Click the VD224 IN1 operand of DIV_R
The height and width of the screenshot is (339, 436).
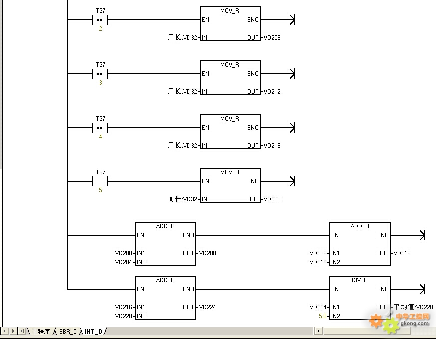click(x=318, y=307)
